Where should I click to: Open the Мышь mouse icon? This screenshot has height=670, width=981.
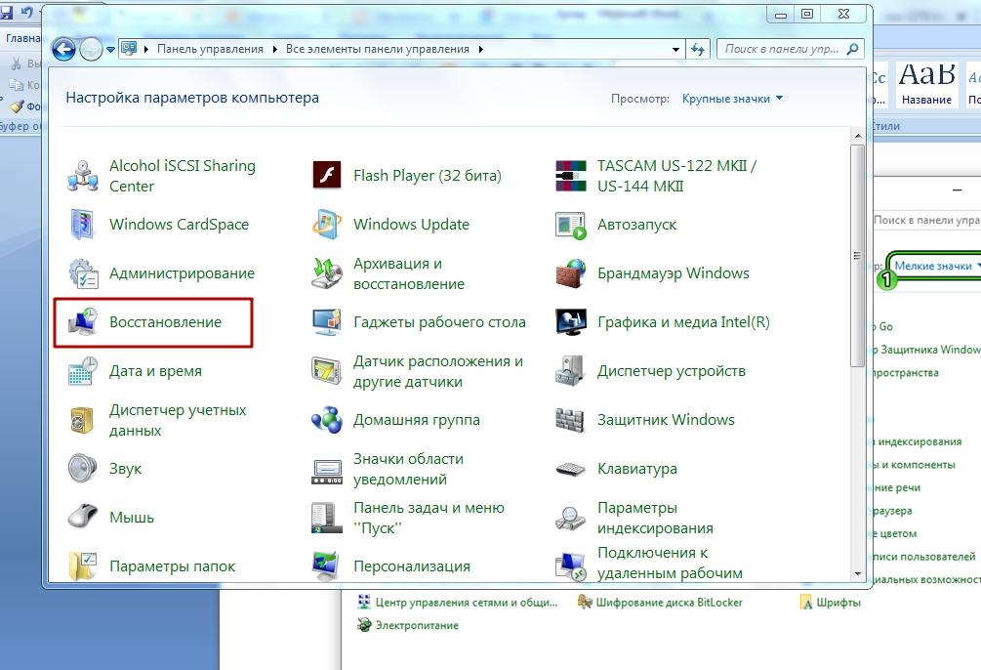coord(83,518)
